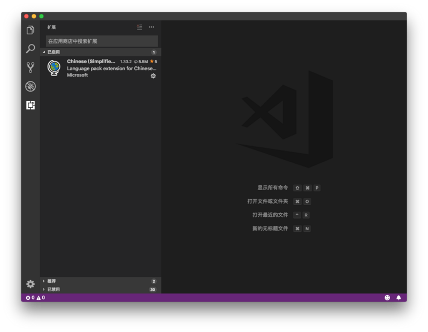The height and width of the screenshot is (332, 428).
Task: Click the 打开文件或文件夹 label
Action: click(267, 201)
